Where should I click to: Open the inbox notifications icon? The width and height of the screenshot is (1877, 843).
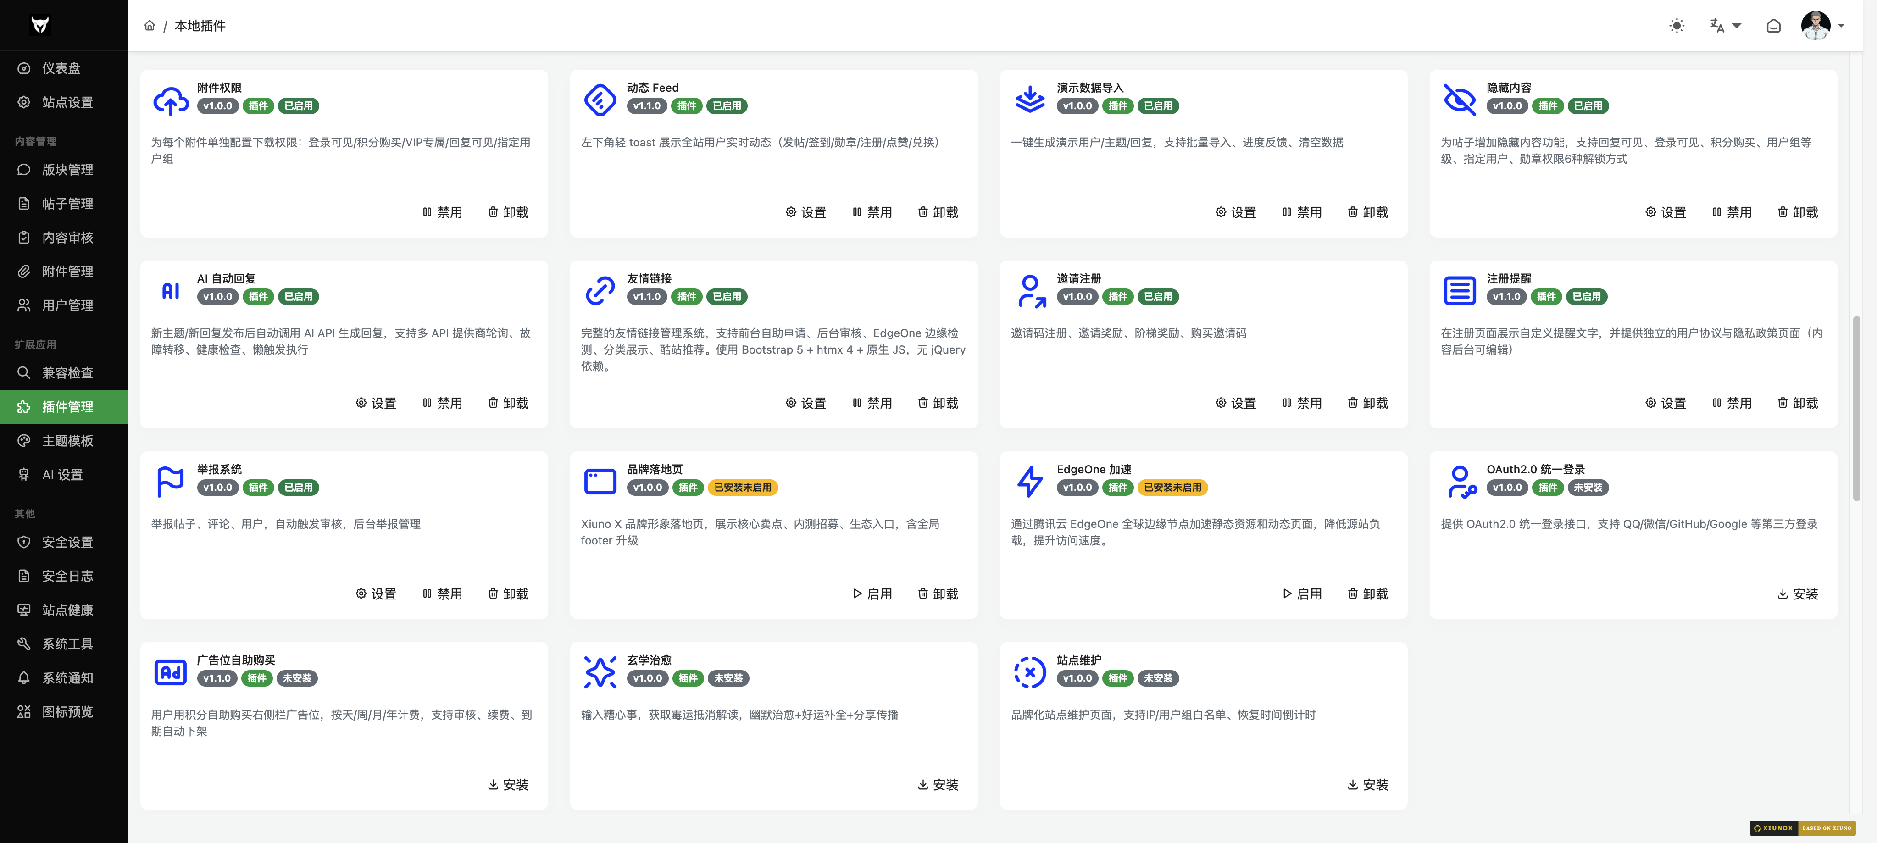1773,26
